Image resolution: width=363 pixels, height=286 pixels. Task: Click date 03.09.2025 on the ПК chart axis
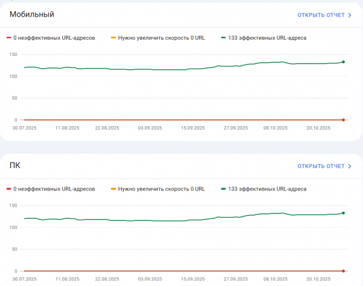(150, 279)
